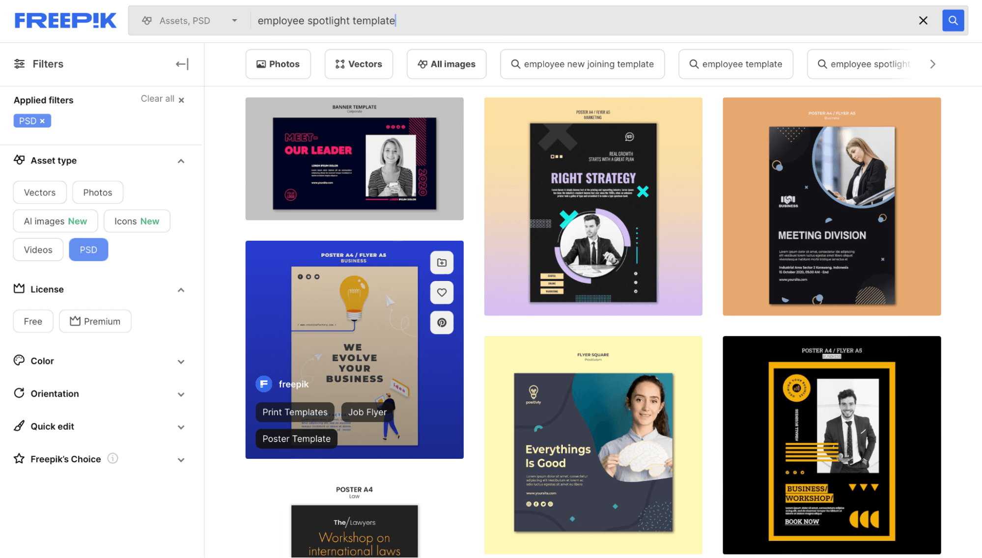This screenshot has width=982, height=558.
Task: Like the We Evolve Your Business poster
Action: coord(442,293)
